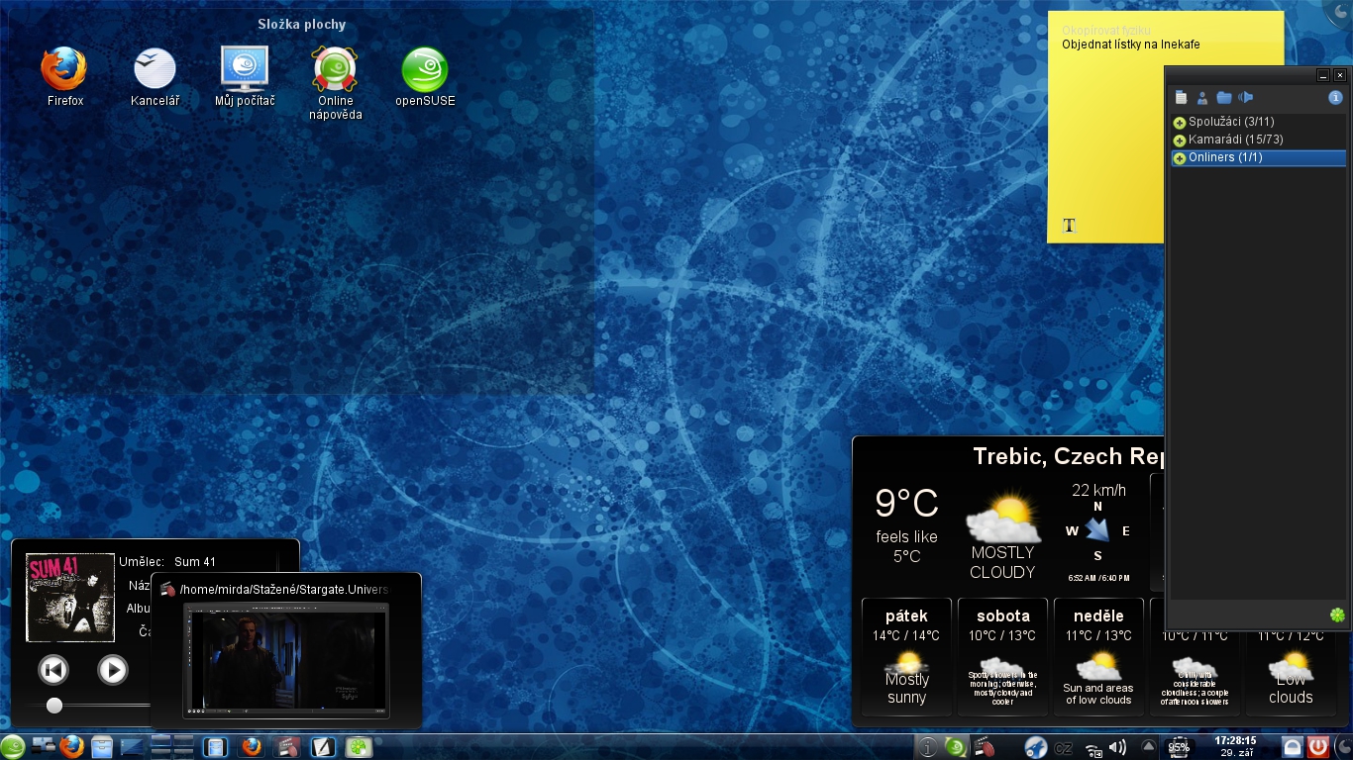The width and height of the screenshot is (1353, 760).
Task: Select the Kamarádi (15/73) row text
Action: (x=1235, y=140)
